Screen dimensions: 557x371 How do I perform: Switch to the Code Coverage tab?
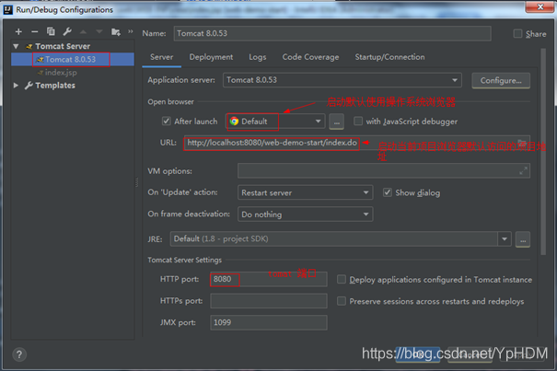310,57
